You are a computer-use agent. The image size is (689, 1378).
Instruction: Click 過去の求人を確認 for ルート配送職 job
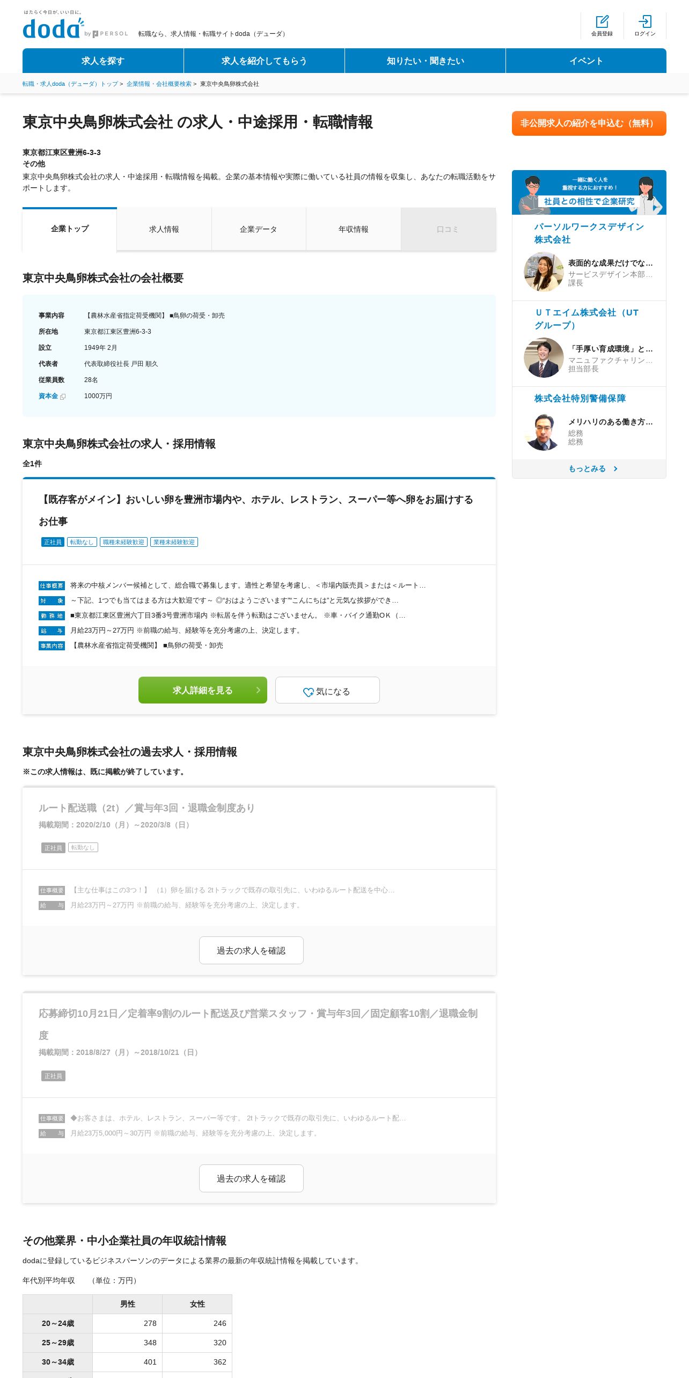point(251,950)
